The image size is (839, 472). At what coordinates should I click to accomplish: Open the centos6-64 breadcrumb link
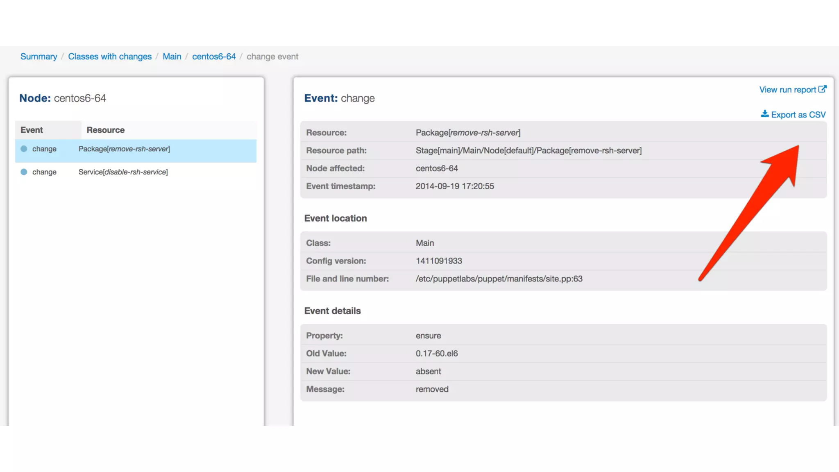(214, 57)
